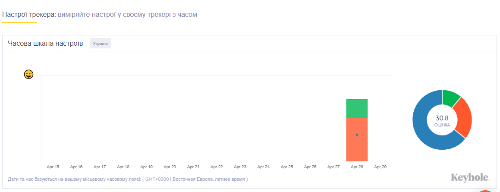This screenshot has width=500, height=192.
Task: Click the red segment of Apr 28 bar
Action: pyautogui.click(x=357, y=140)
